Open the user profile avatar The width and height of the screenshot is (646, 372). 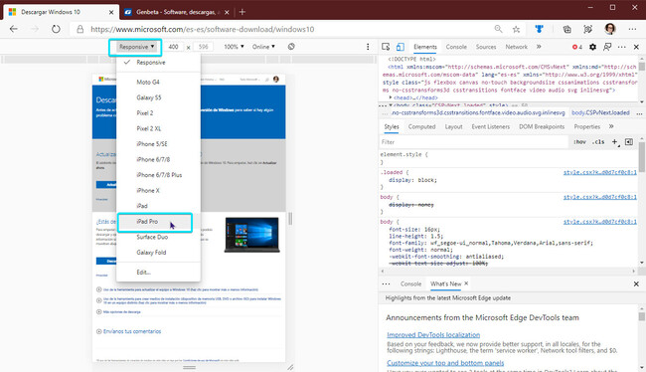point(610,29)
